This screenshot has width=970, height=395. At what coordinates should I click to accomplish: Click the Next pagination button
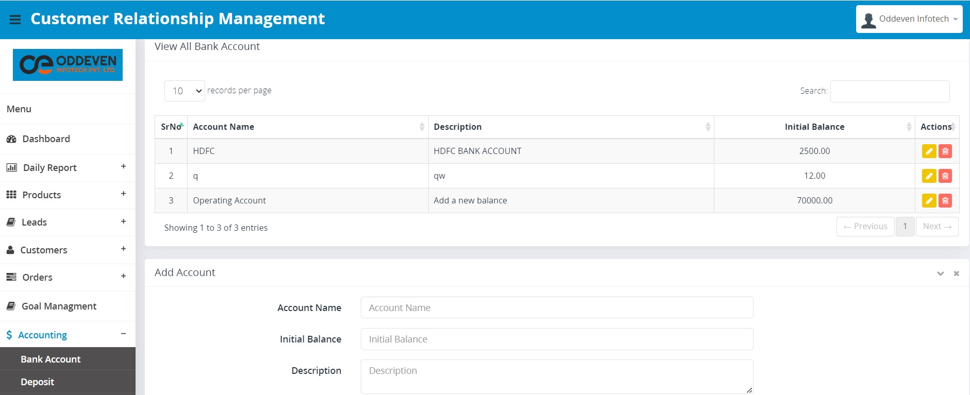(x=936, y=227)
